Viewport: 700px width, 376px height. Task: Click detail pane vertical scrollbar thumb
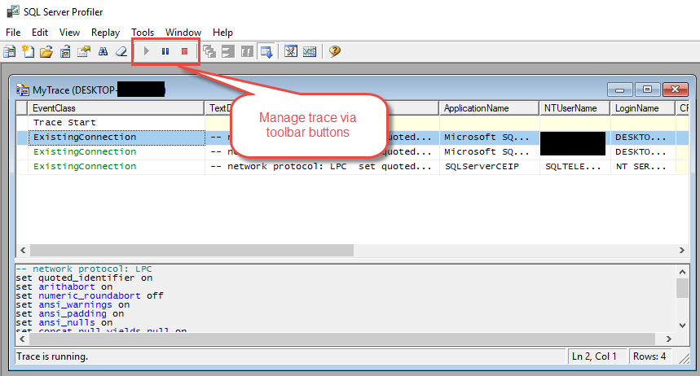[x=682, y=288]
